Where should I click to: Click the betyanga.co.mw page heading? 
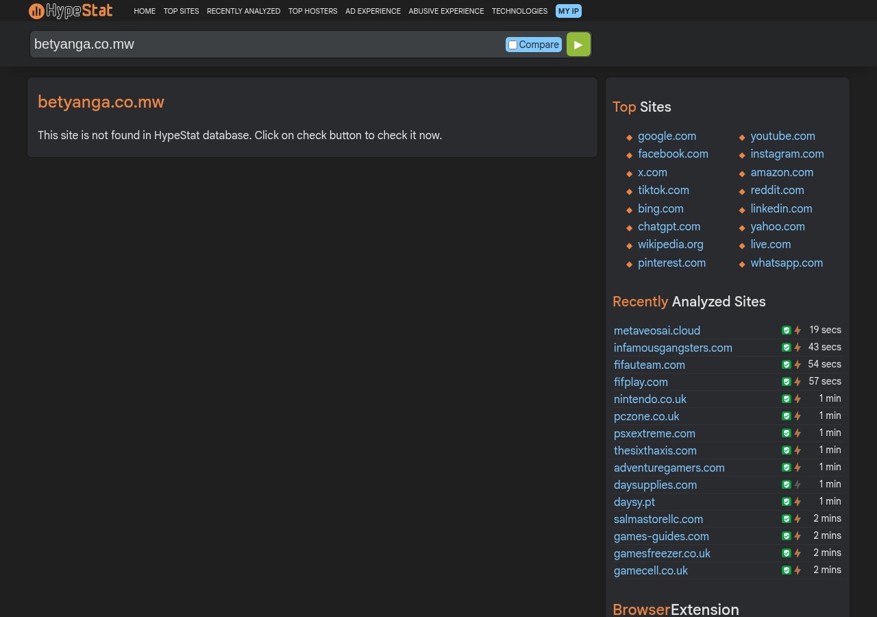click(x=101, y=102)
